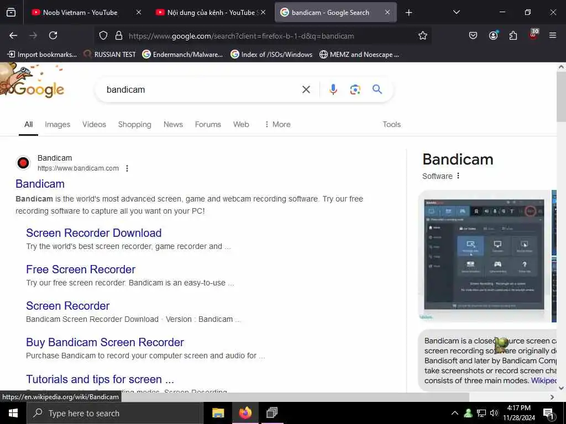The height and width of the screenshot is (424, 566).
Task: Select the Videos search tab
Action: 94,124
